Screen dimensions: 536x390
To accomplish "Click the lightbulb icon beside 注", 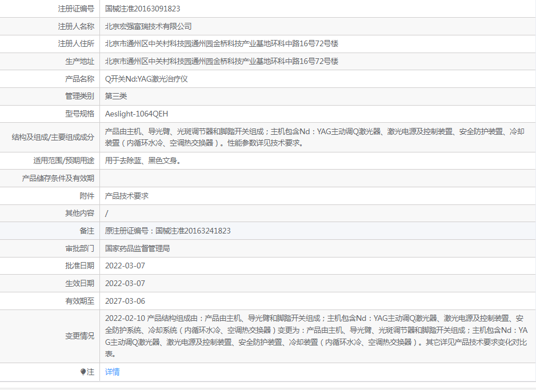I will coord(83,372).
